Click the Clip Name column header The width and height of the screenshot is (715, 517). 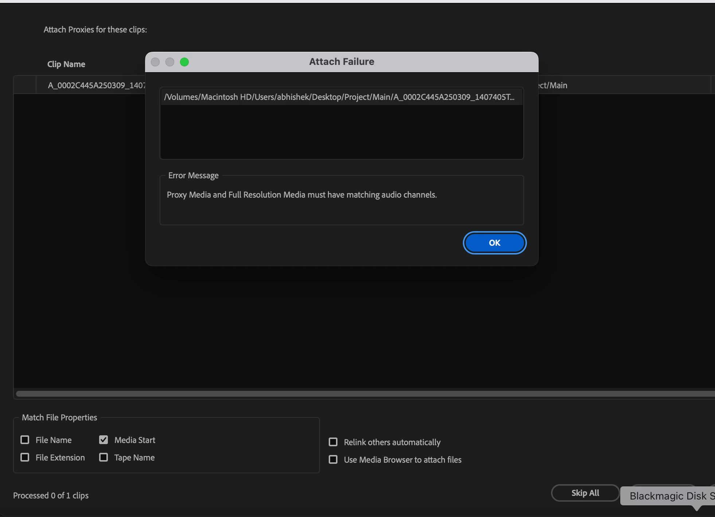pos(66,64)
